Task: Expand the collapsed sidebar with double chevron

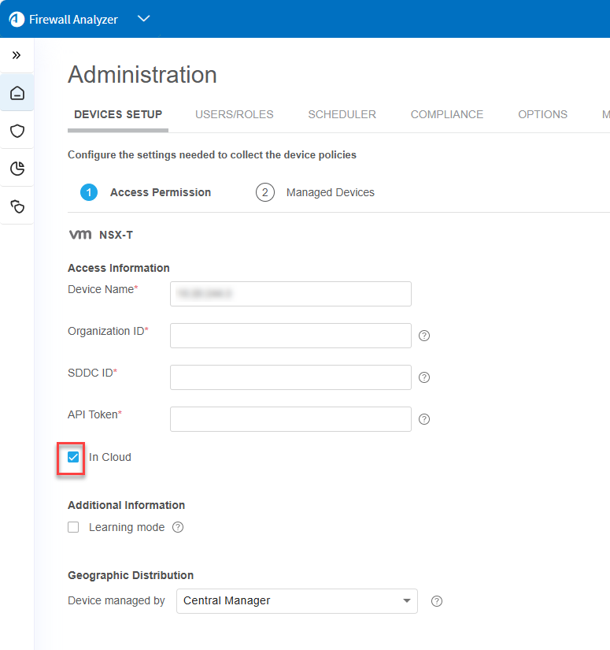Action: click(x=17, y=55)
